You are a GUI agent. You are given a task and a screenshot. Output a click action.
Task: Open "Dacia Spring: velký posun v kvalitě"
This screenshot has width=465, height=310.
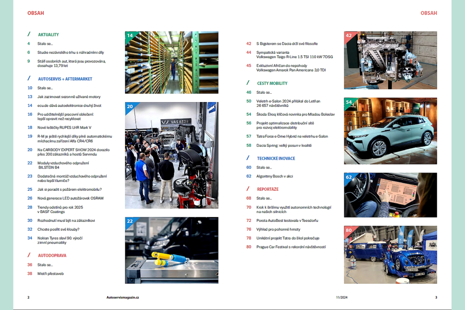284,145
